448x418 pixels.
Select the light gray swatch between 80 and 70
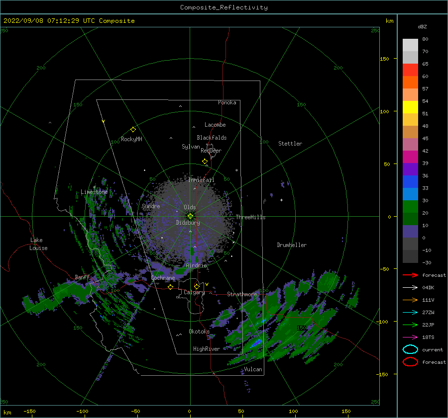[410, 45]
